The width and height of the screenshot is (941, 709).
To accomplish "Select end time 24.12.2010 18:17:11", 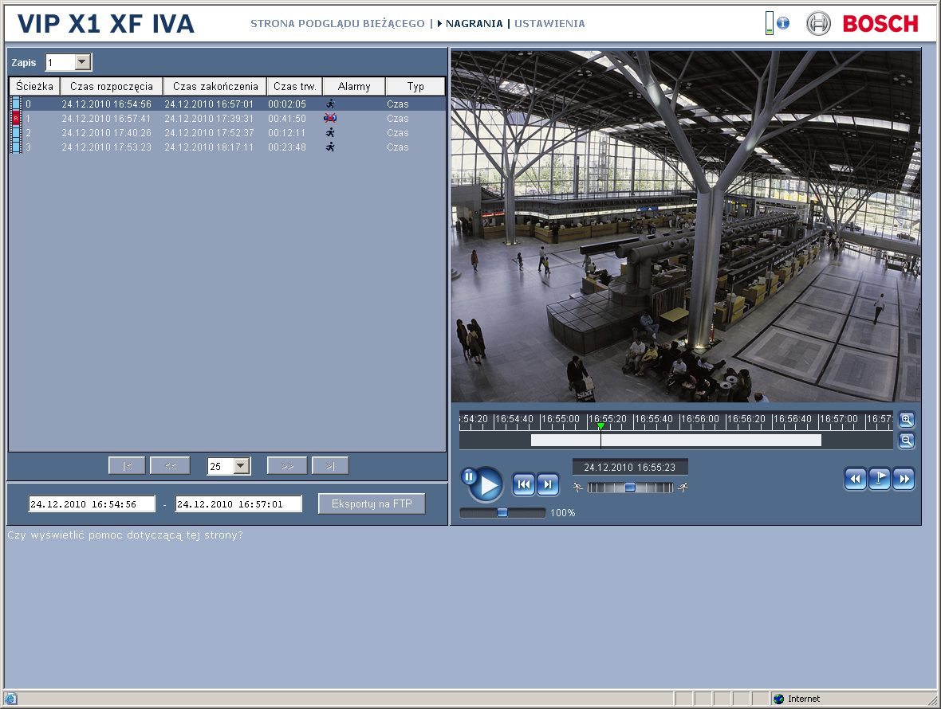I will pyautogui.click(x=209, y=147).
